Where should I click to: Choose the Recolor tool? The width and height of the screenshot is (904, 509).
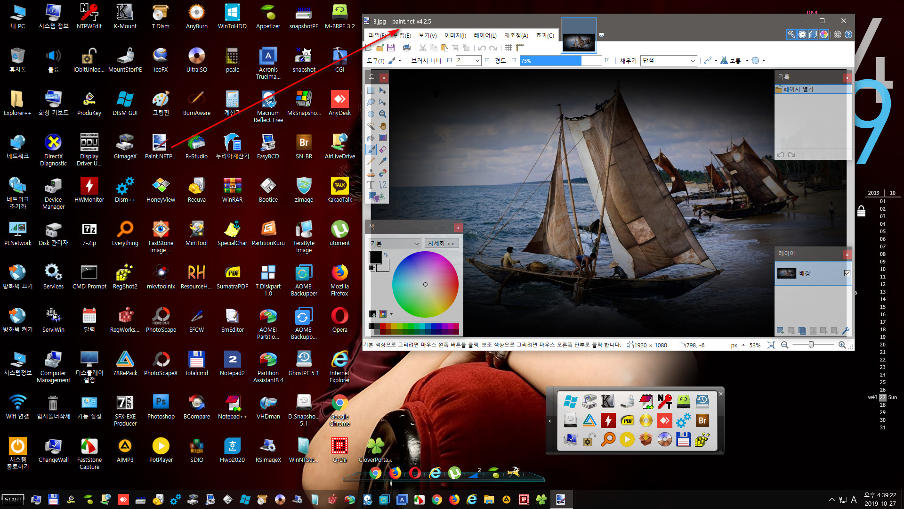383,173
